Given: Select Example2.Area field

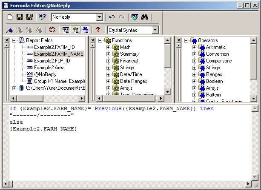Looking at the screenshot, I should (49, 68).
